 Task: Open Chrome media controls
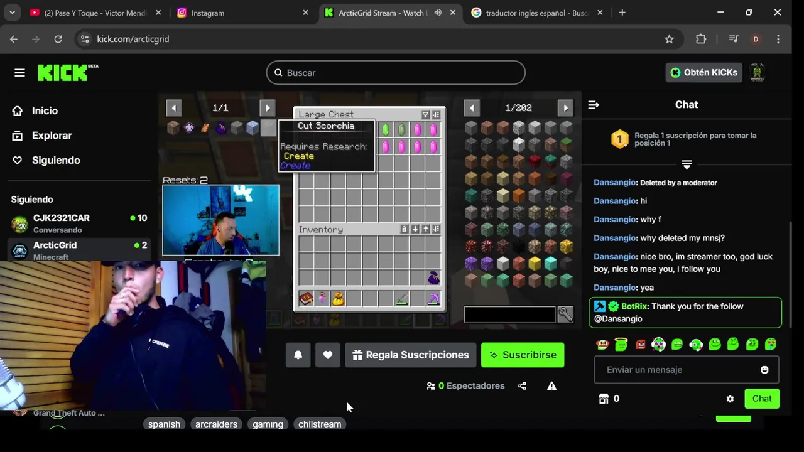[x=733, y=39]
